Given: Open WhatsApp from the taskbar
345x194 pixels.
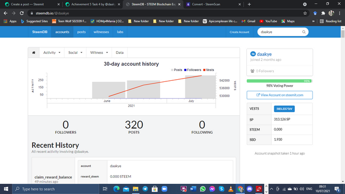Looking at the screenshot, I should coord(203,189).
